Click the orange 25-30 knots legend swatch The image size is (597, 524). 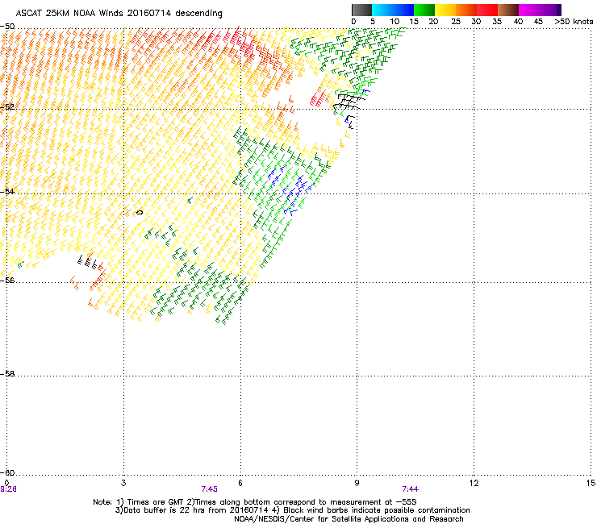tap(466, 10)
